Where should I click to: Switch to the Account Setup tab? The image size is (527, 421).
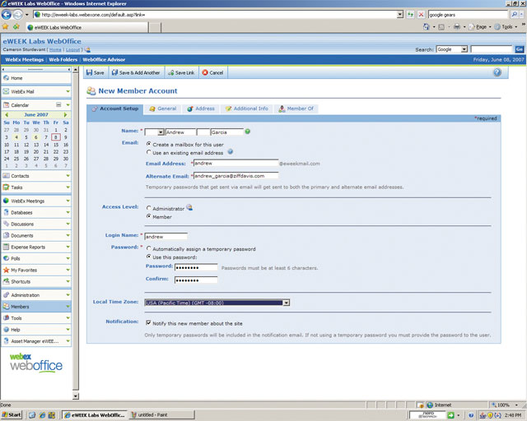115,109
